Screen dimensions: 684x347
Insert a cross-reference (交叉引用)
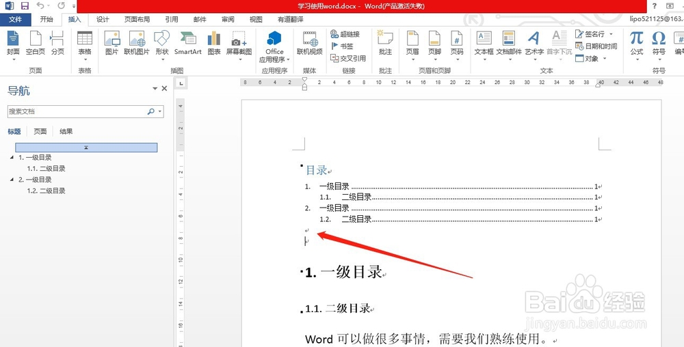click(348, 58)
